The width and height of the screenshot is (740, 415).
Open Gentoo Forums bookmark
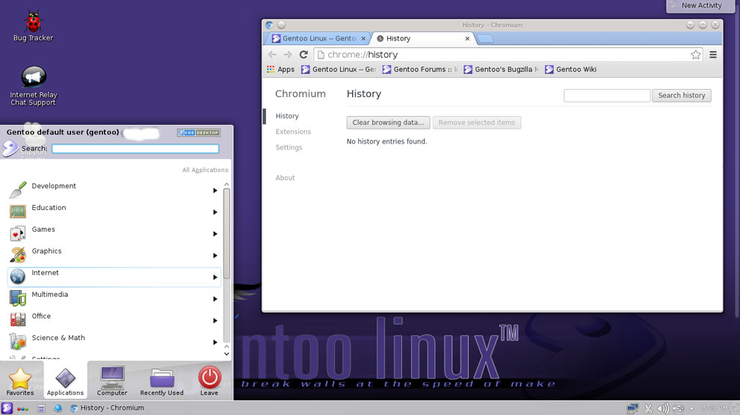pos(420,70)
